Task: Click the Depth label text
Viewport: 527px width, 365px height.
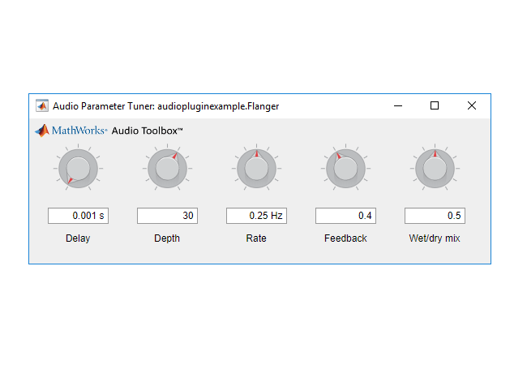Action: pyautogui.click(x=167, y=238)
